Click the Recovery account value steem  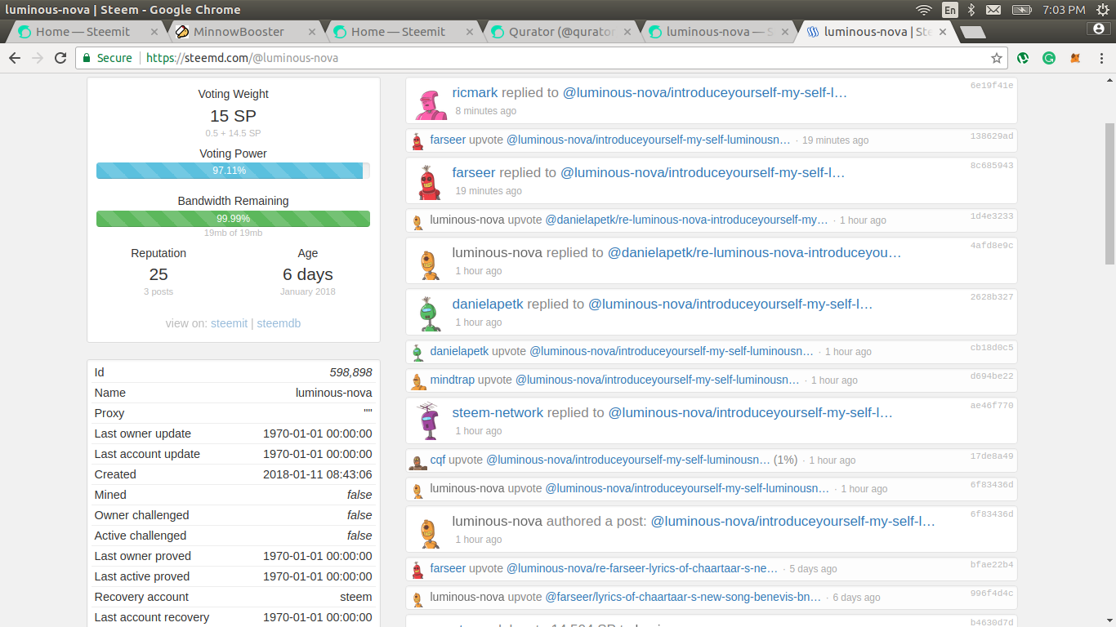click(356, 597)
